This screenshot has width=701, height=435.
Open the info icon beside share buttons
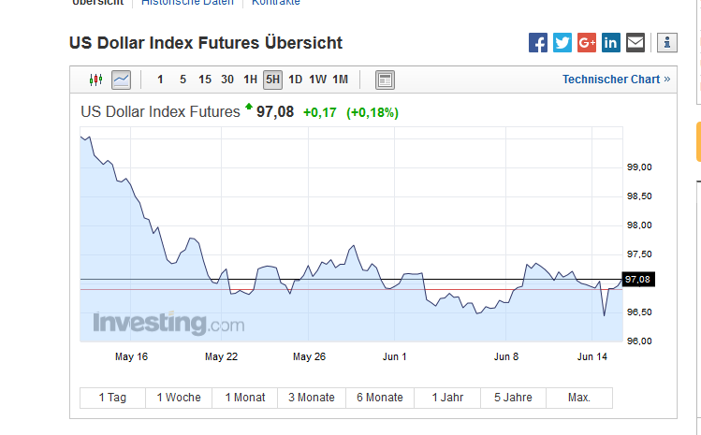click(x=666, y=42)
